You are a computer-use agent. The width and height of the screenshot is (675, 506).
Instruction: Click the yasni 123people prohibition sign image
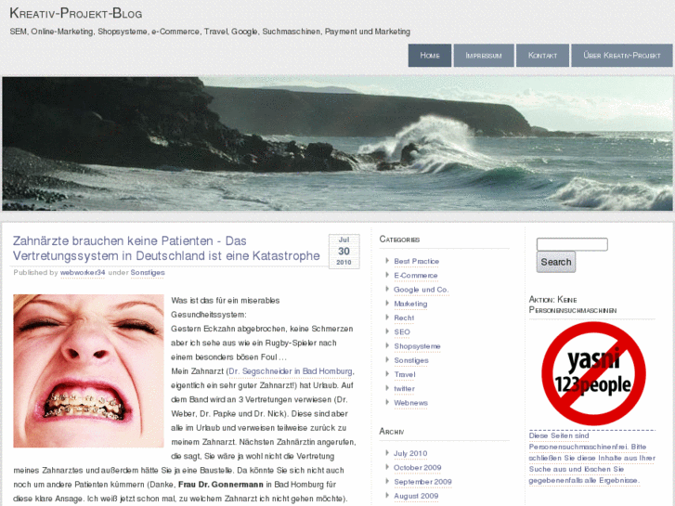pos(593,373)
